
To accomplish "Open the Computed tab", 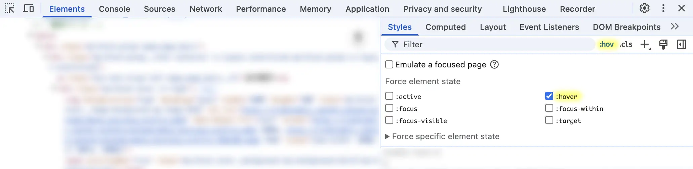I will tap(445, 27).
